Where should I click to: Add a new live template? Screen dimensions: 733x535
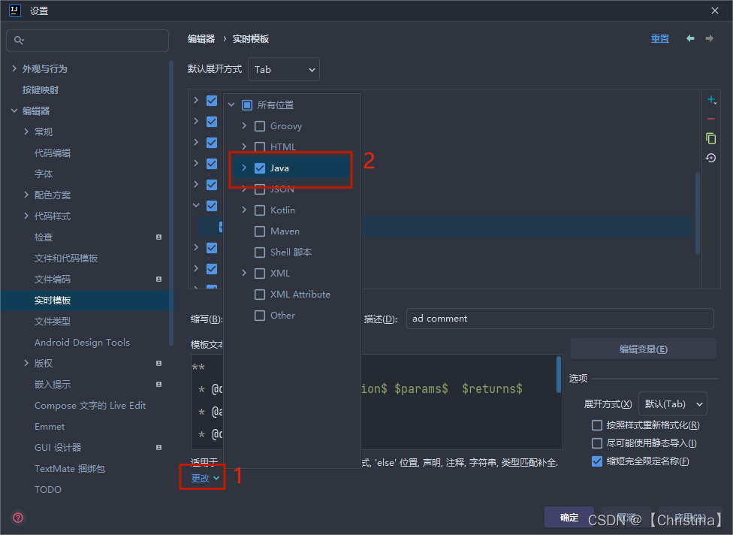coord(711,98)
